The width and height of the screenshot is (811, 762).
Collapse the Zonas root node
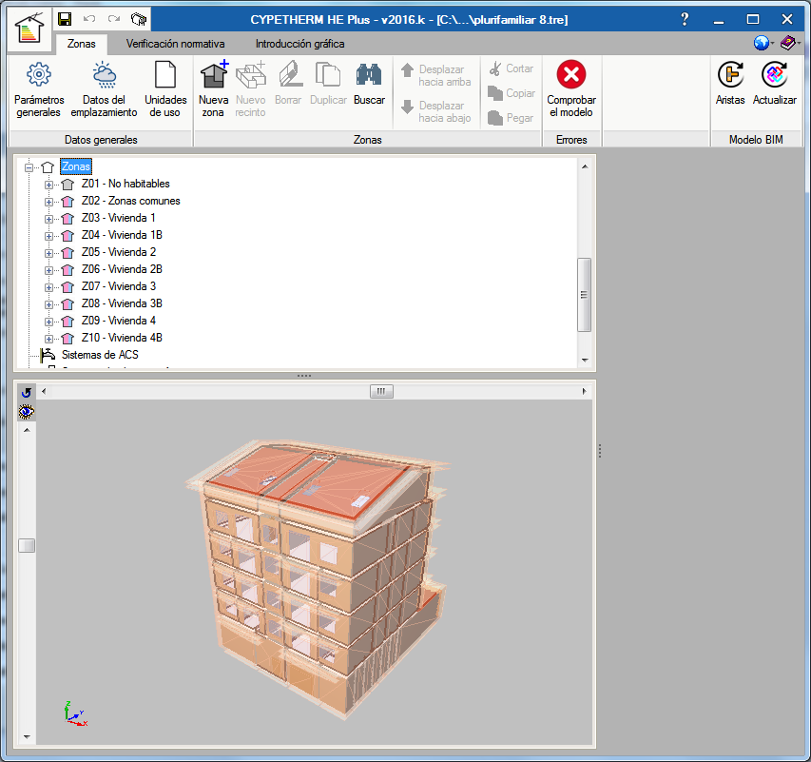[x=29, y=167]
